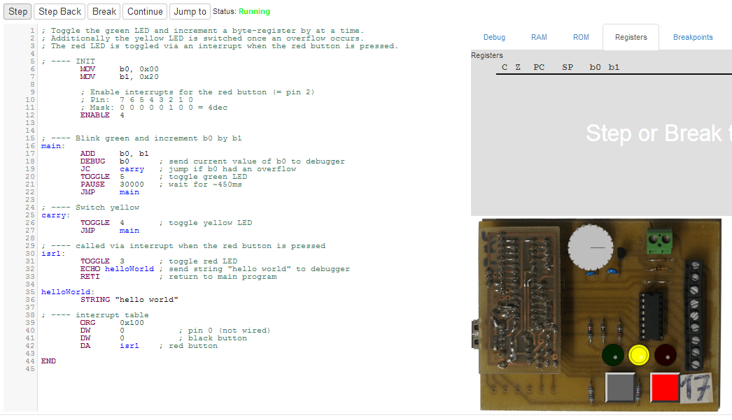This screenshot has height=420, width=732.
Task: Open the Breakpoints tab
Action: coord(693,37)
